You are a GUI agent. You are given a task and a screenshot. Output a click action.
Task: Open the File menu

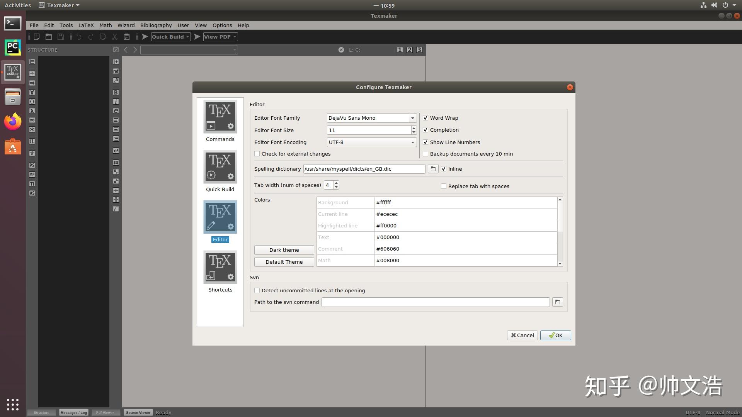[34, 25]
